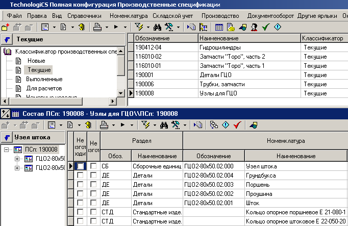Tick the second-column checkbox in the Проушина row
The height and width of the screenshot is (226, 348).
[93, 193]
